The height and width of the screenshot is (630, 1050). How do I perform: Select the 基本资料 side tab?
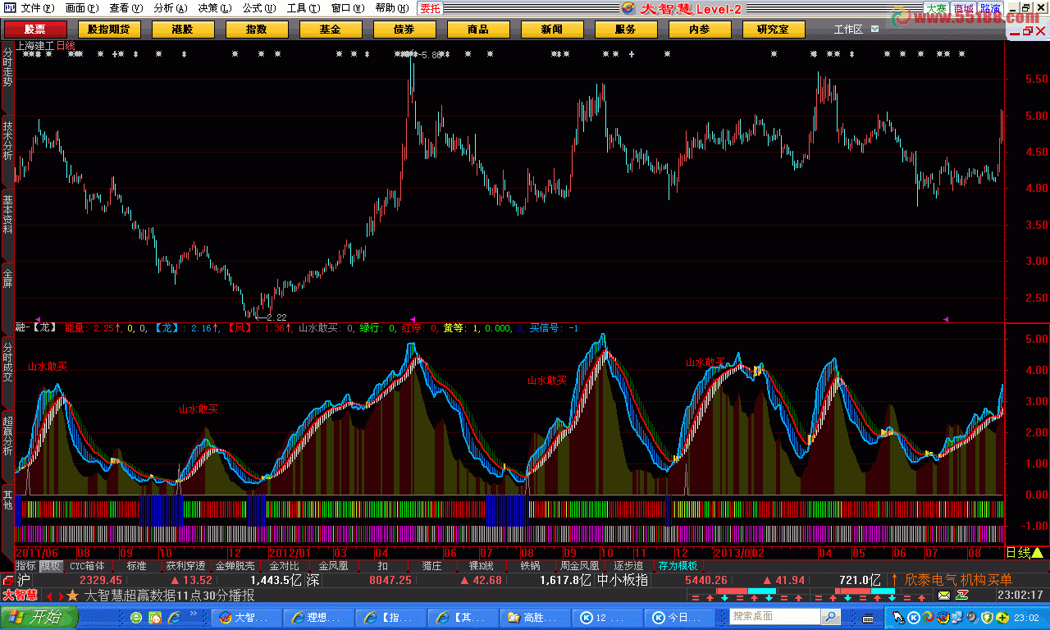pyautogui.click(x=7, y=214)
